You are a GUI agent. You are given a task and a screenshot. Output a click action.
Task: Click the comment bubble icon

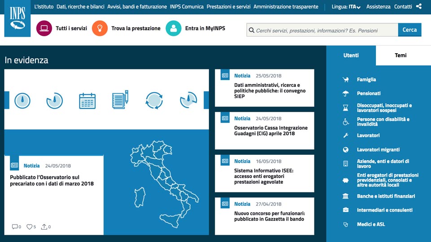(15, 227)
